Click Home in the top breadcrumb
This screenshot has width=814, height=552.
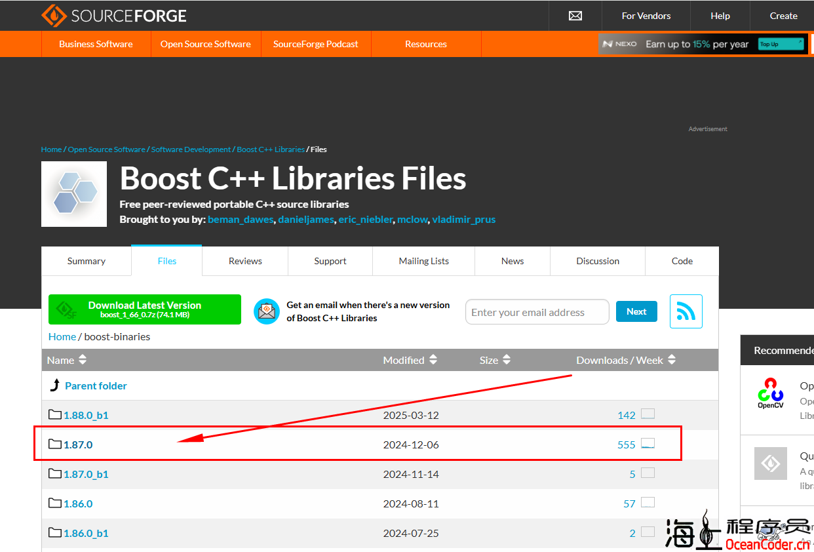point(51,149)
